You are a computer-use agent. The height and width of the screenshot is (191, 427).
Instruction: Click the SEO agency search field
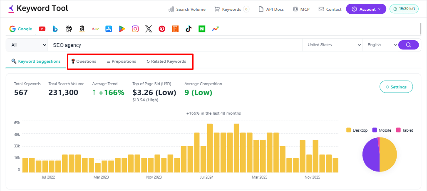coord(175,45)
